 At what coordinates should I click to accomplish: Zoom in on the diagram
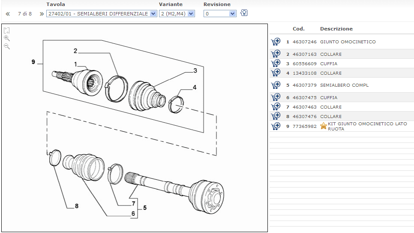[x=7, y=38]
